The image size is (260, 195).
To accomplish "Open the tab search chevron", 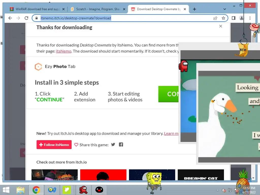I will click(225, 9).
